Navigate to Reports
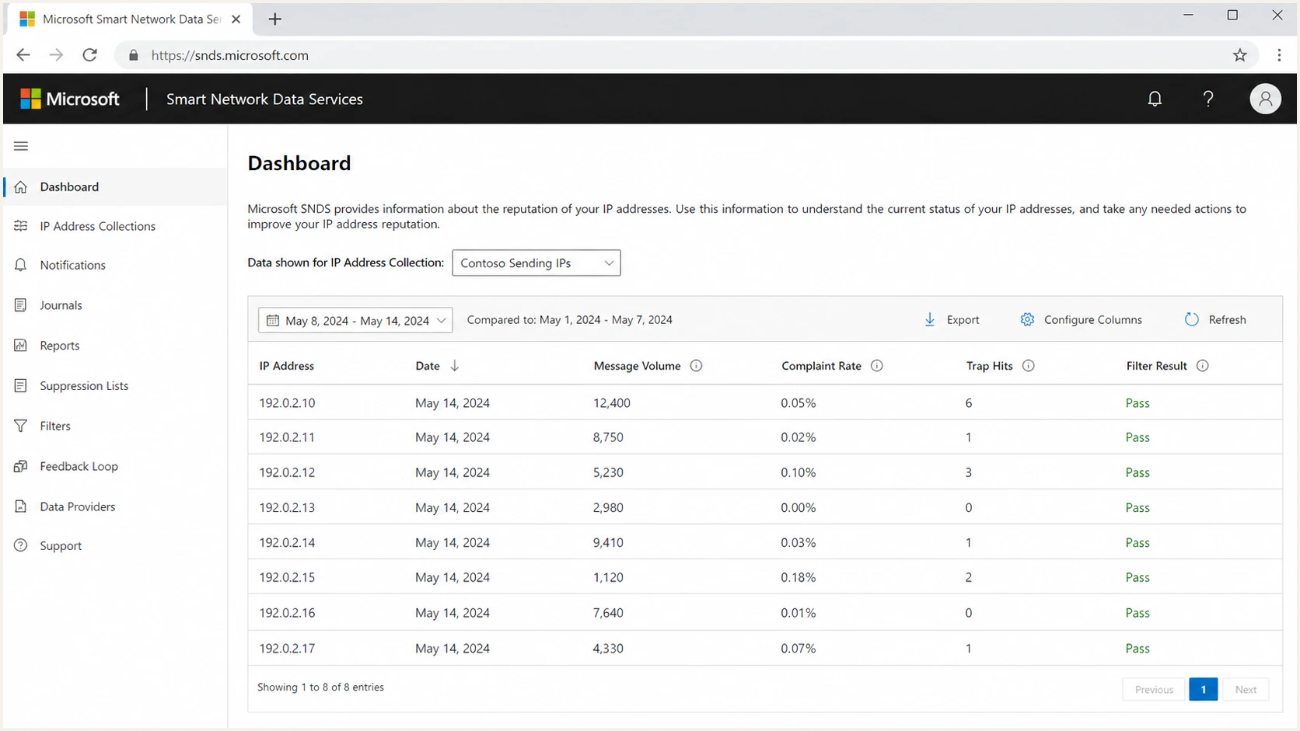Screen dimensions: 1300x731 coord(60,346)
